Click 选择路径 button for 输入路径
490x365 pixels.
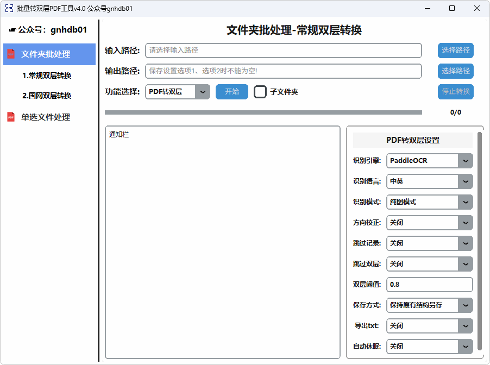click(456, 51)
